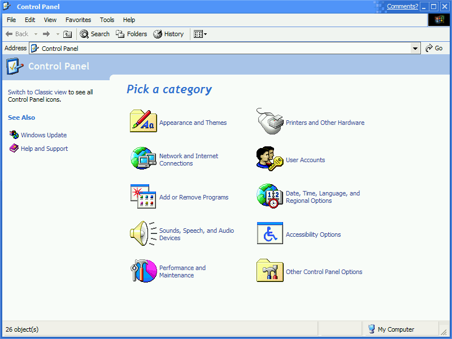Click Date, Time, Language, and Regional Options text
452x339 pixels.
323,197
